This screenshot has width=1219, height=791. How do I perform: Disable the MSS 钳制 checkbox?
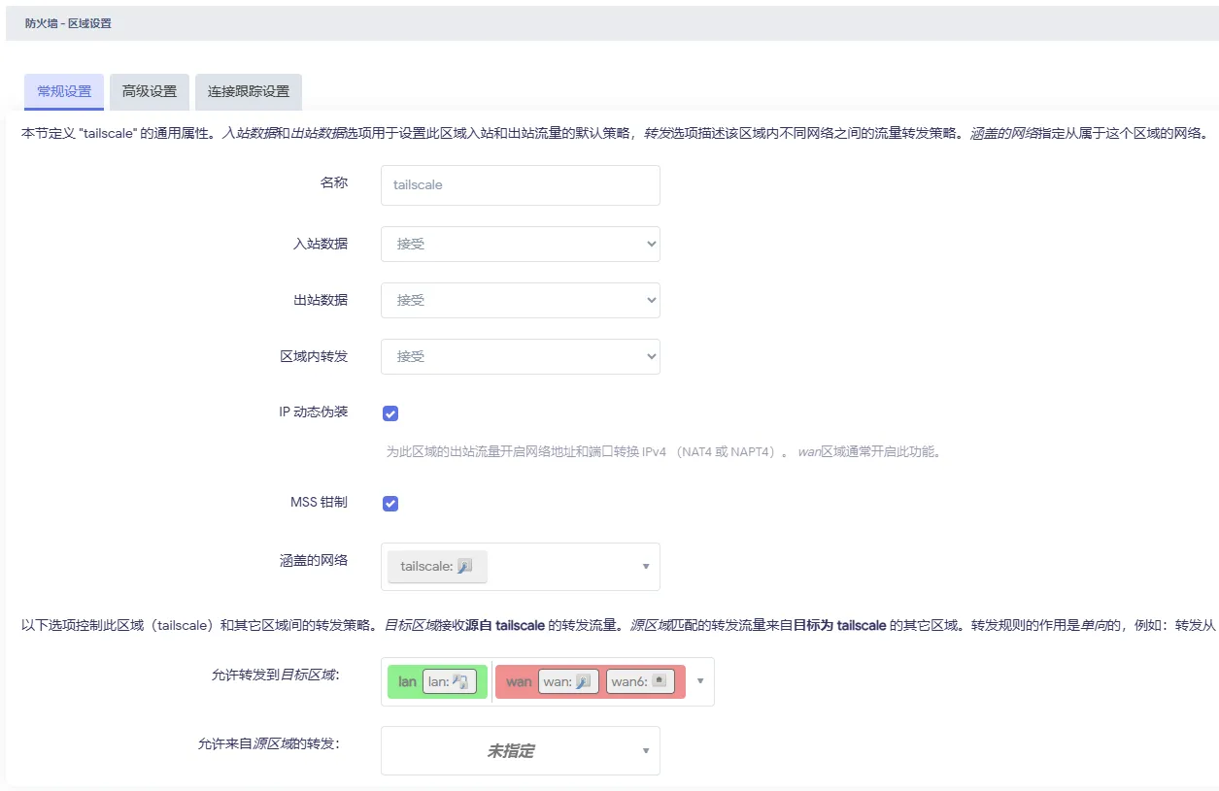coord(390,503)
